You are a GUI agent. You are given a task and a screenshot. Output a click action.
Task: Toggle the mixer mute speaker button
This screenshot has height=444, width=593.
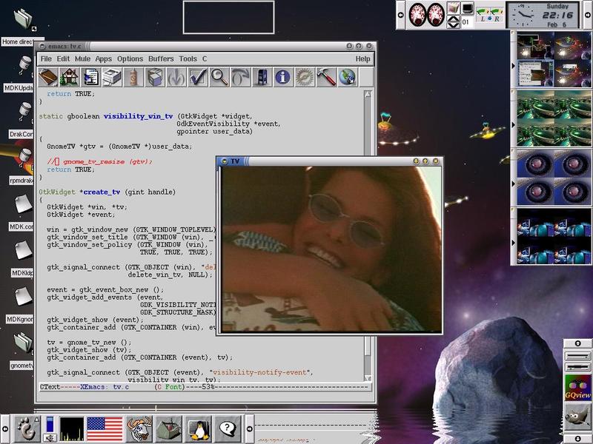click(50, 437)
